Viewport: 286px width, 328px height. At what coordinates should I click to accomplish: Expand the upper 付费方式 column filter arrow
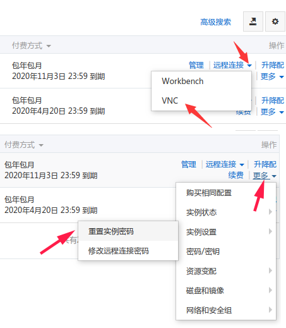tap(49, 46)
